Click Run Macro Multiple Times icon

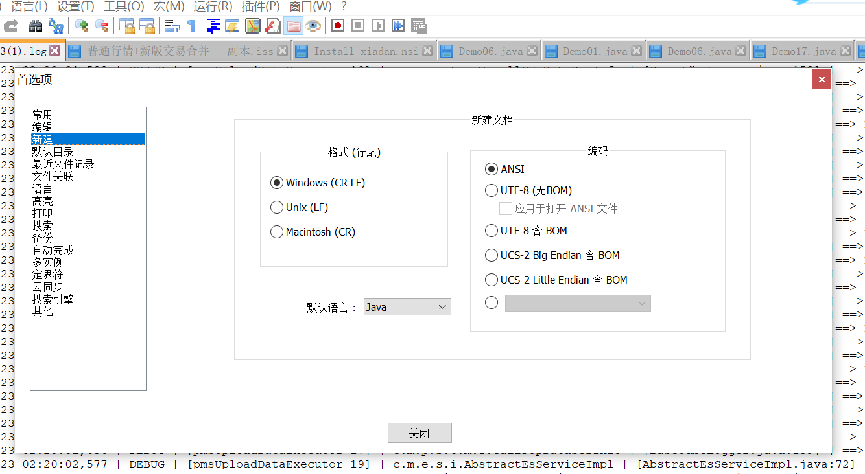[x=398, y=26]
